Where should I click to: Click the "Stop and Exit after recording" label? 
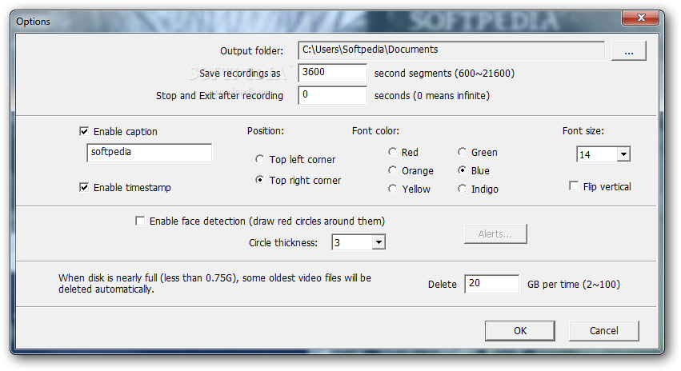(219, 95)
